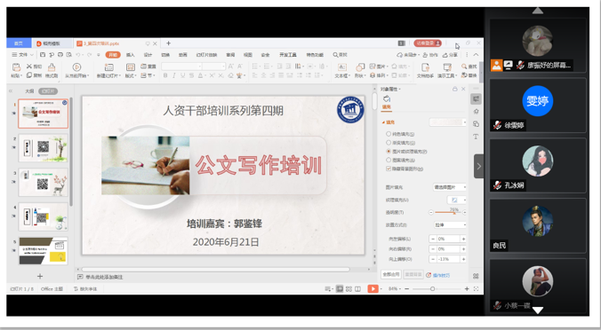The image size is (601, 330).
Task: Select slide 2 thumbnail with QR code
Action: [x=44, y=147]
